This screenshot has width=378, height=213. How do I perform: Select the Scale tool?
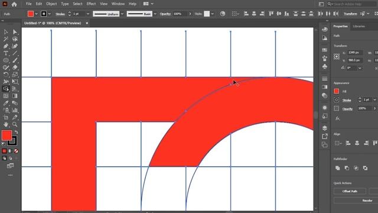15,75
